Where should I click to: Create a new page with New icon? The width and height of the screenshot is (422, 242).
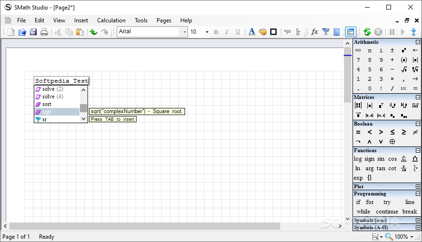(11, 32)
